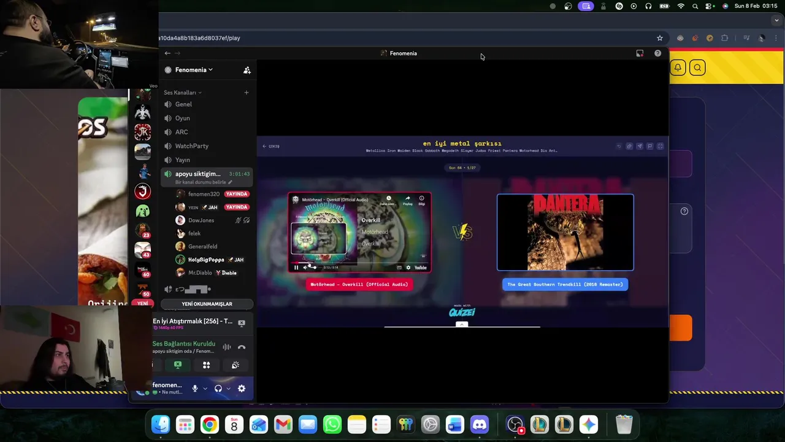Bookmark page with Chrome star icon
The image size is (785, 442).
tap(660, 38)
